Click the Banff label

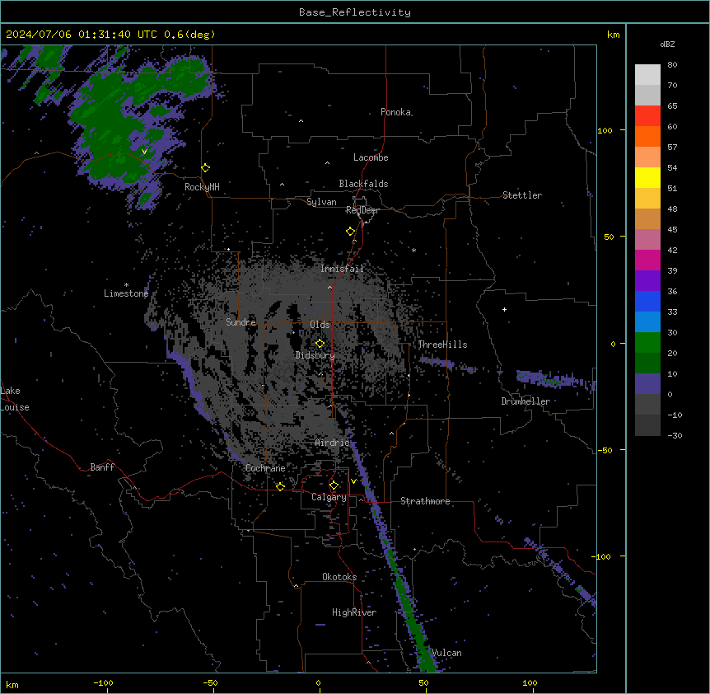[102, 467]
